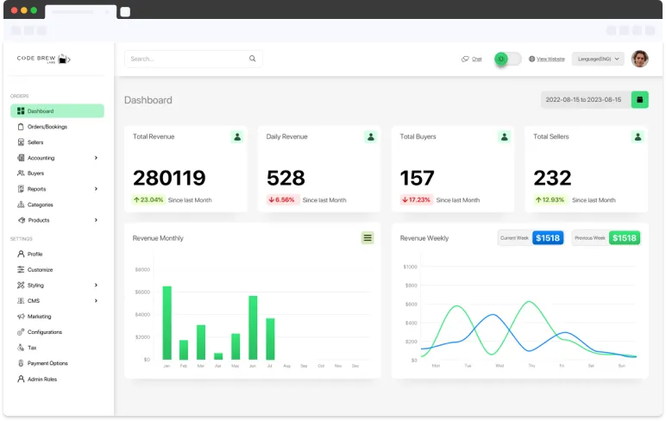Click the Previous Week $1518 green badge

(x=624, y=238)
